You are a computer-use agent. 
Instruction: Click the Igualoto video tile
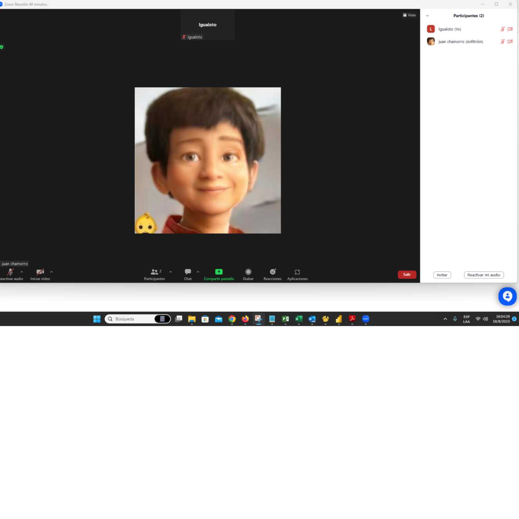[x=208, y=25]
